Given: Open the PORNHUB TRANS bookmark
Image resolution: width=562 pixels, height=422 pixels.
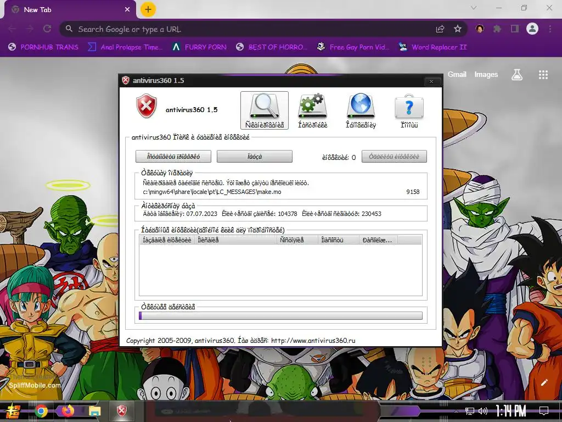Looking at the screenshot, I should tap(43, 47).
